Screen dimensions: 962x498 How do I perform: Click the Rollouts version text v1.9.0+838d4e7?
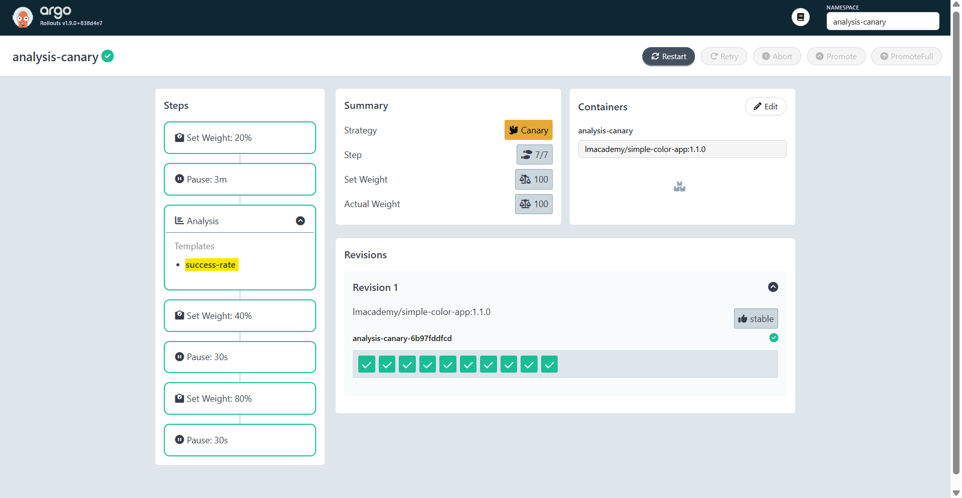click(82, 23)
